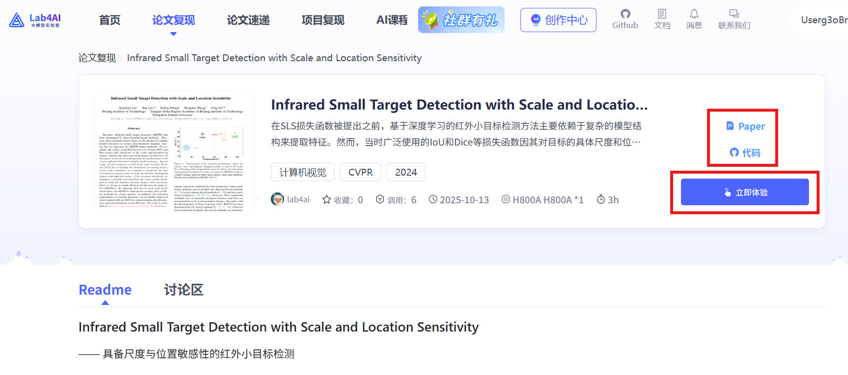Open the 社群有礼 promotional banner
848x375 pixels.
(x=461, y=20)
